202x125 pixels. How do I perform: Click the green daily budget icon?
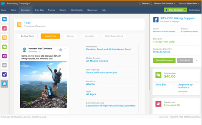point(158,75)
